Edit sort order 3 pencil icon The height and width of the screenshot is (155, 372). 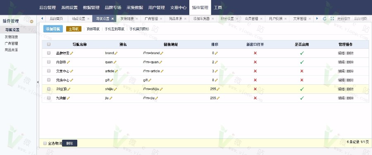click(216, 71)
